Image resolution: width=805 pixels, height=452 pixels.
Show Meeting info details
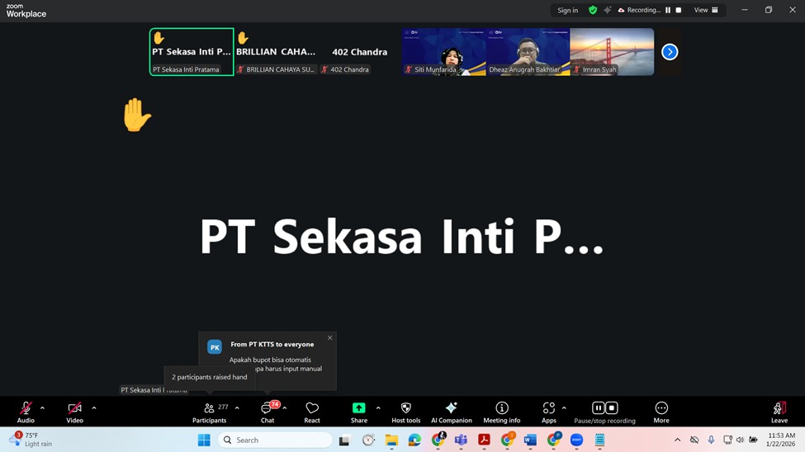pos(502,412)
